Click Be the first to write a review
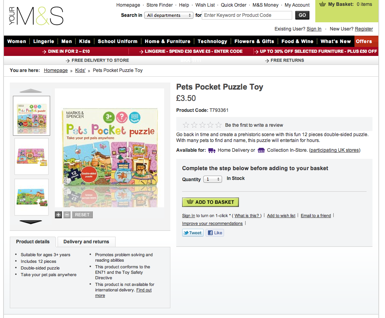The width and height of the screenshot is (385, 318). pyautogui.click(x=254, y=125)
